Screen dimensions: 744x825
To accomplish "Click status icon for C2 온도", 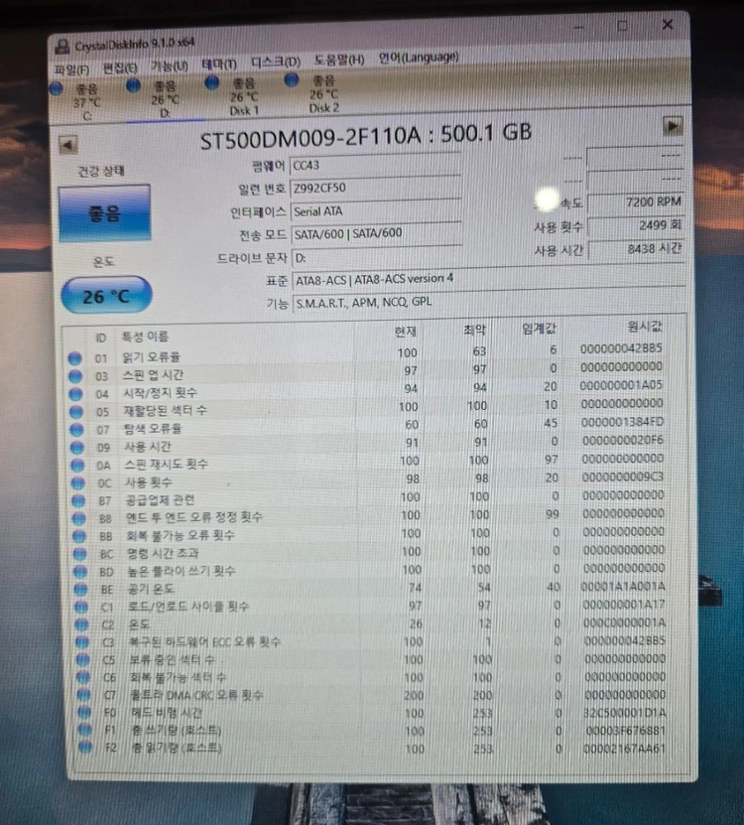I will 82,624.
